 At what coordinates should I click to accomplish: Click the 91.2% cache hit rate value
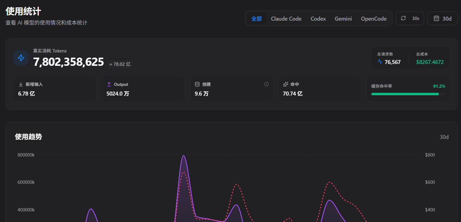(439, 86)
